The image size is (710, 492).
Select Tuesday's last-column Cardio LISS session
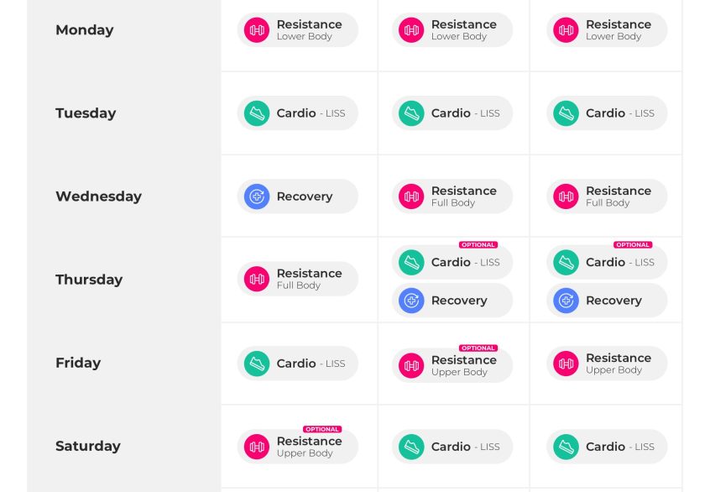tap(607, 113)
